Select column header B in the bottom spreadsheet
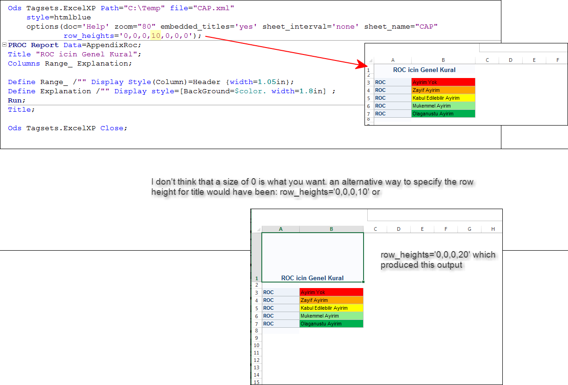The image size is (568, 385). point(331,229)
